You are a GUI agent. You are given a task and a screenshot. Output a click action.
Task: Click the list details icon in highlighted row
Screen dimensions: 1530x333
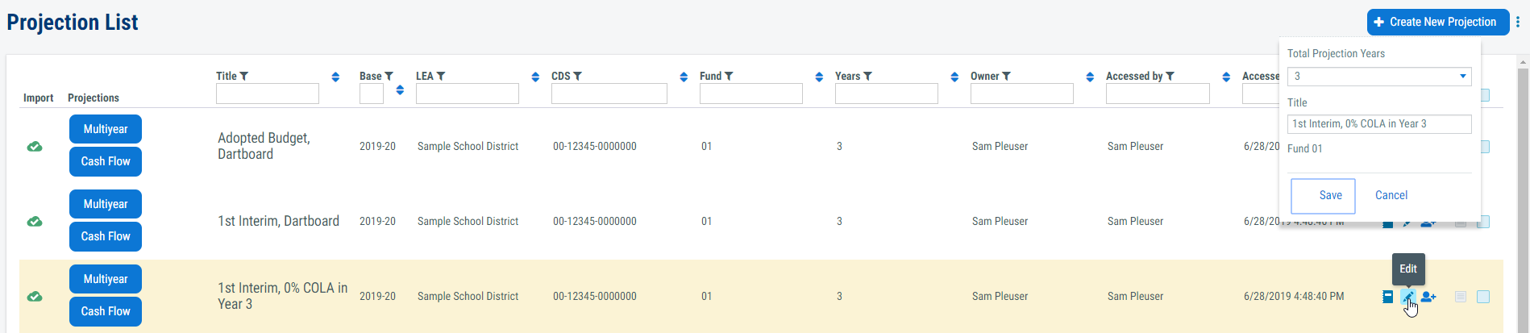click(x=1460, y=297)
